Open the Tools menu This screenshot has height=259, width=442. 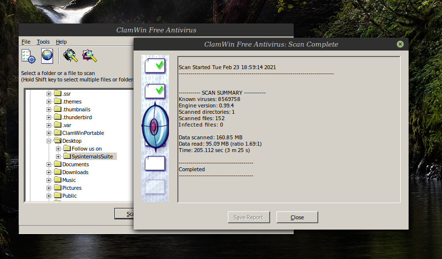click(43, 42)
